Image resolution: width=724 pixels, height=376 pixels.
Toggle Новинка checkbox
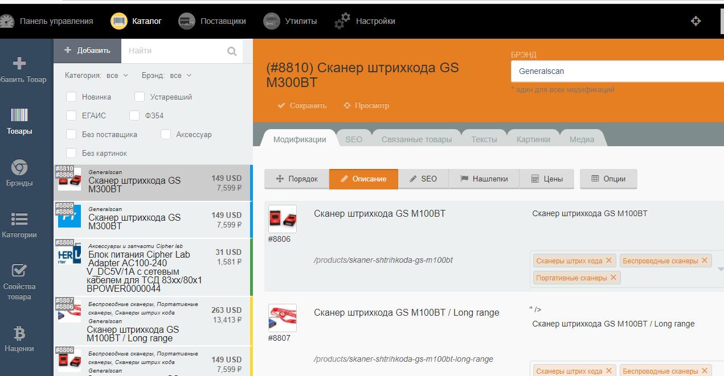[71, 97]
